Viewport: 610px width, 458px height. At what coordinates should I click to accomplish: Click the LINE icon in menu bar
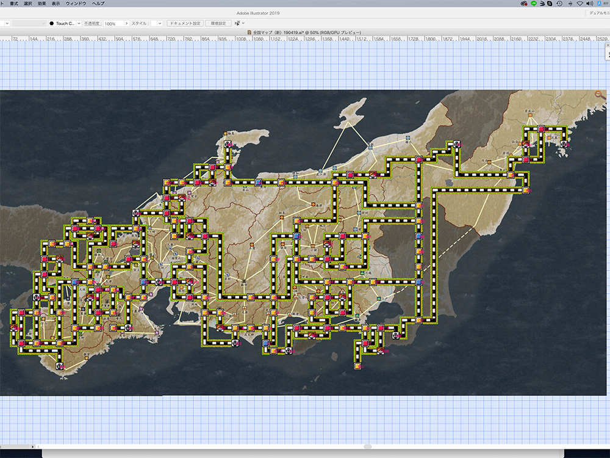(534, 3)
